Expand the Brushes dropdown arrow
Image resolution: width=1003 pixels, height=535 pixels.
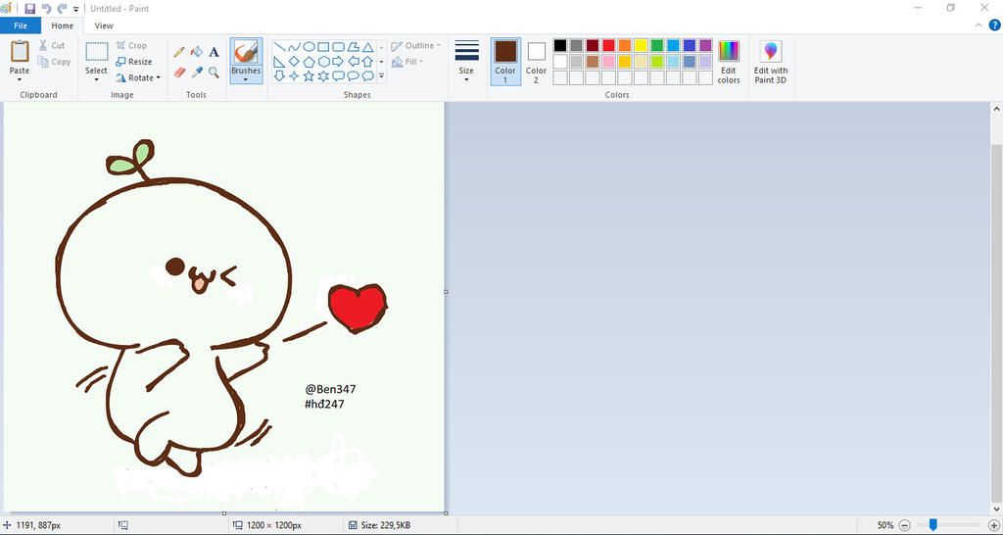pos(246,79)
